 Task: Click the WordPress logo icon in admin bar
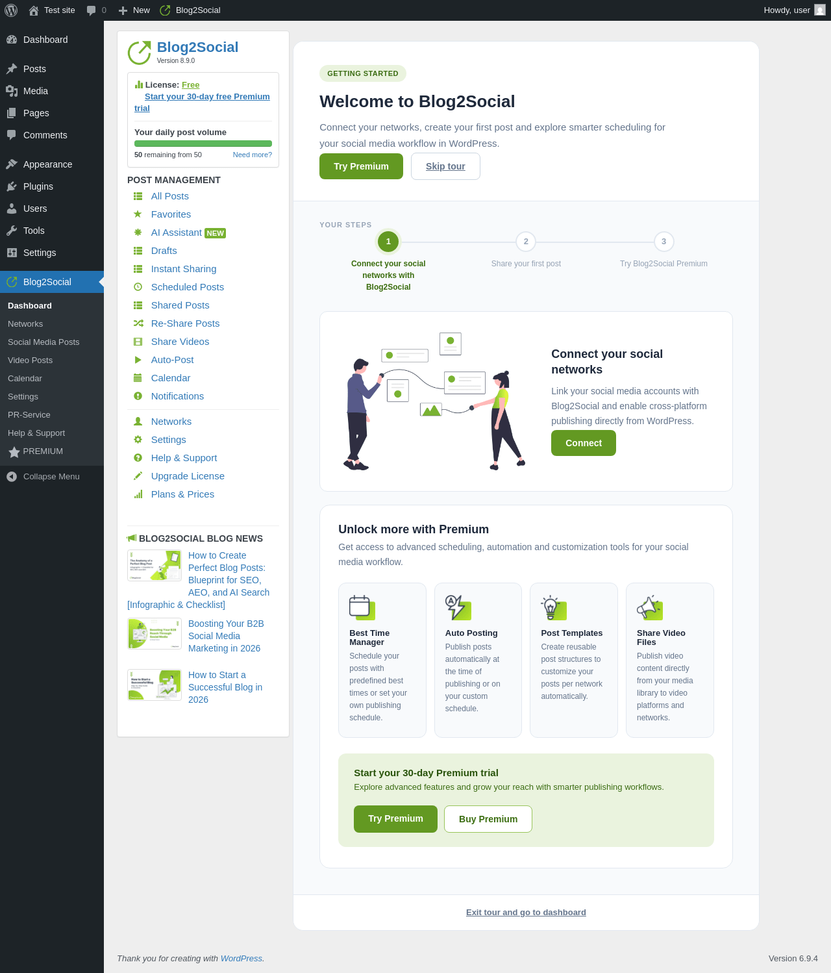click(x=11, y=10)
